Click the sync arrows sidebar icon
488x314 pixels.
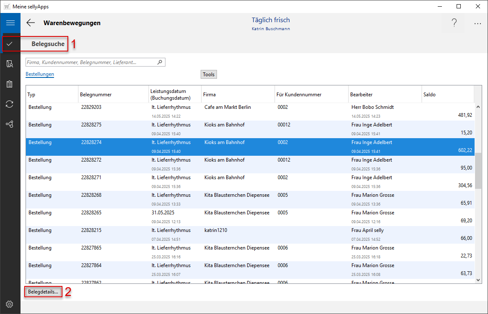pos(10,104)
